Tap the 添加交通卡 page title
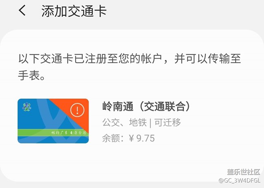The width and height of the screenshot is (264, 188). tap(74, 11)
